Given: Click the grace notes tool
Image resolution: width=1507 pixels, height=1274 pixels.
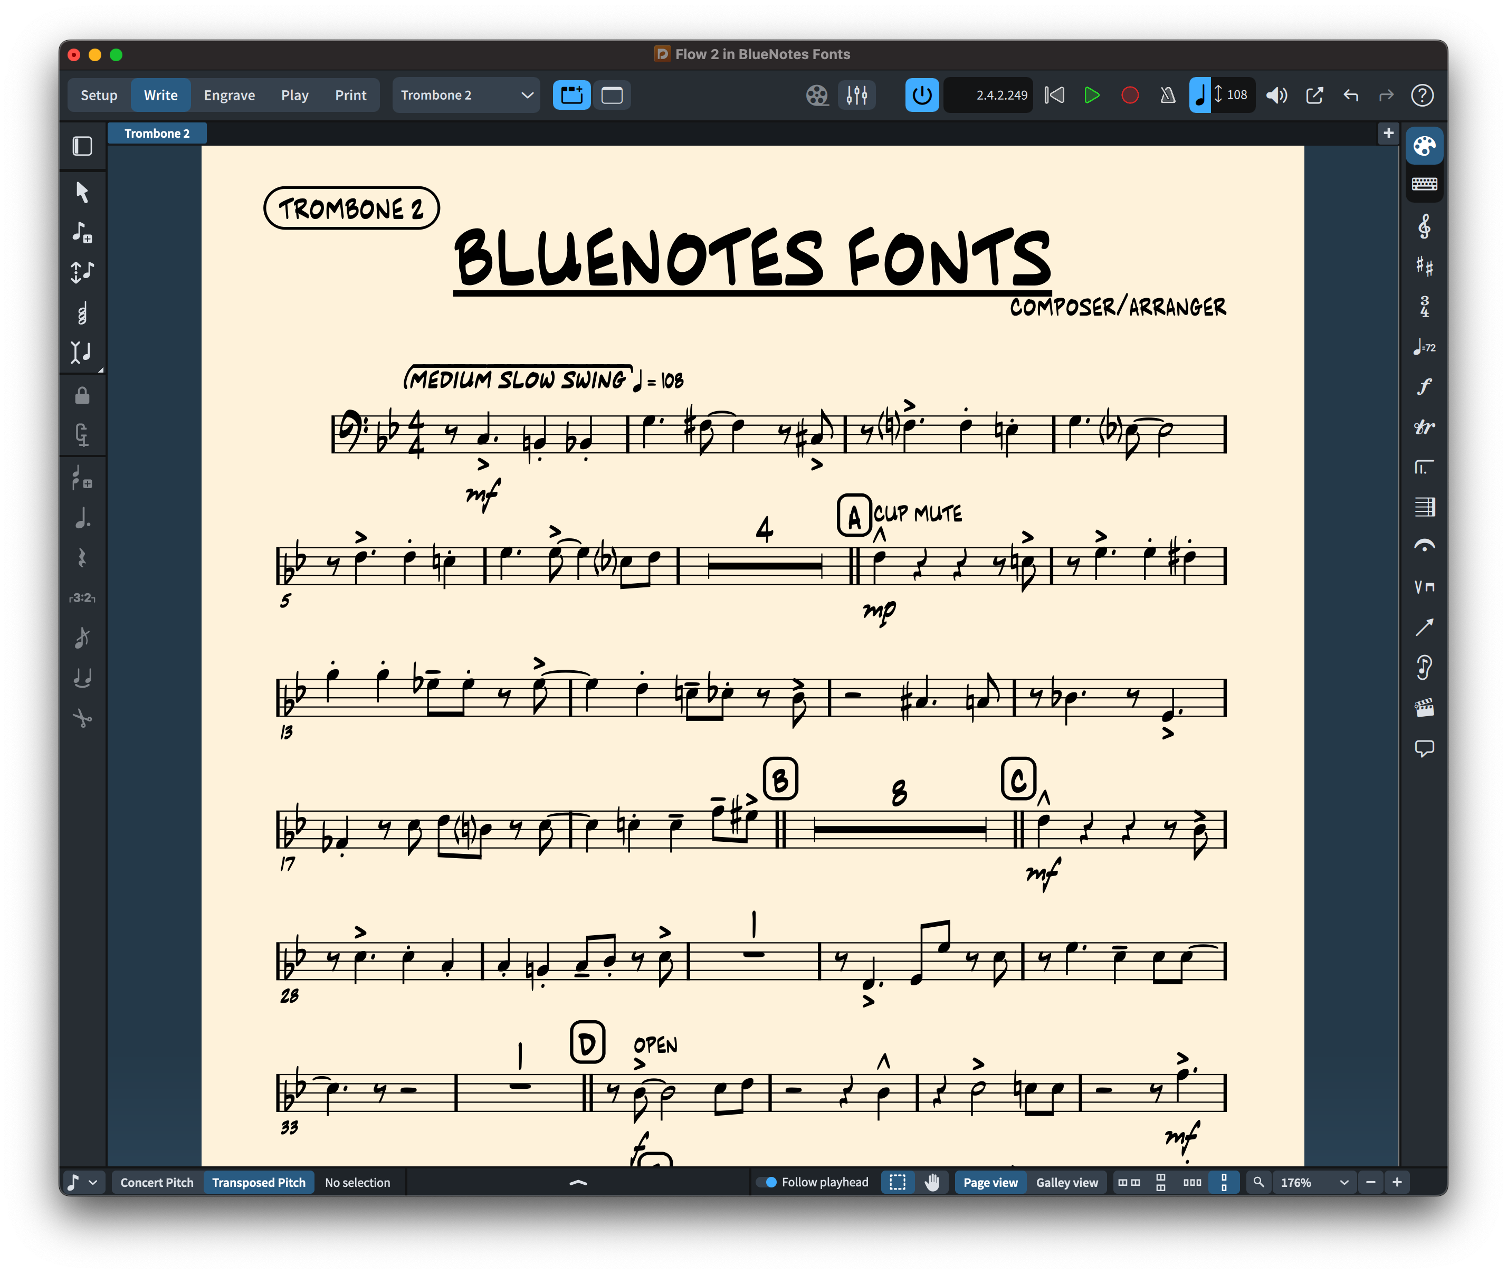Looking at the screenshot, I should pyautogui.click(x=82, y=638).
